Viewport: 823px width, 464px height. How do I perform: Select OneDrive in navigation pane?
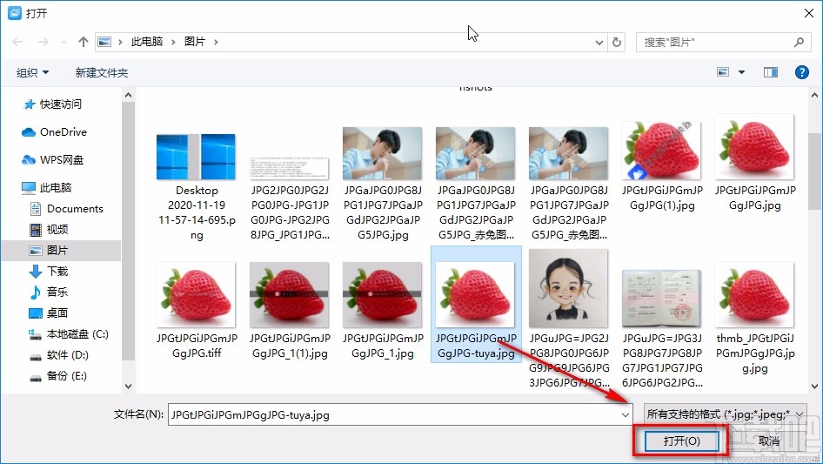pyautogui.click(x=54, y=132)
